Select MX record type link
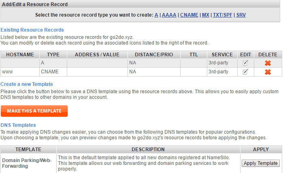The image size is (283, 173). [206, 15]
